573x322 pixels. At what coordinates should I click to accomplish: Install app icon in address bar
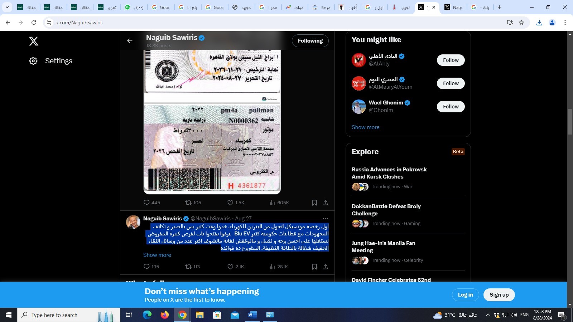click(510, 23)
